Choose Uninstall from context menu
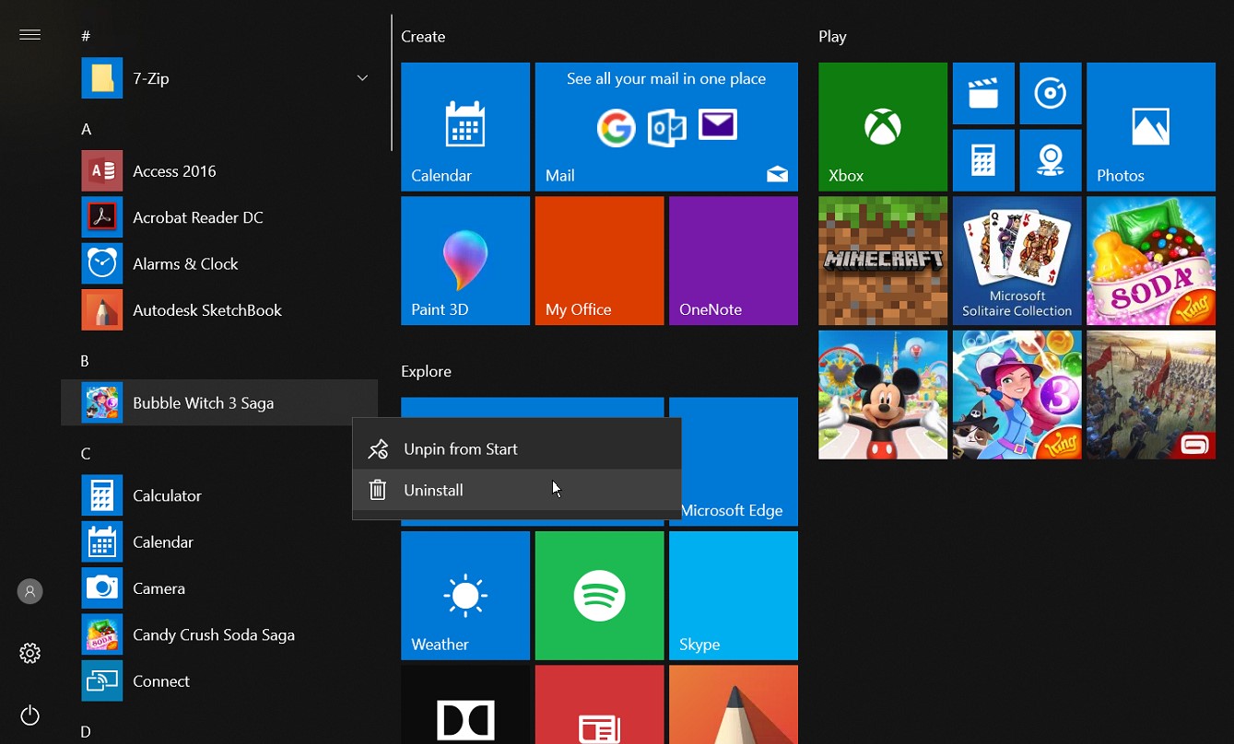Image resolution: width=1234 pixels, height=744 pixels. (517, 490)
